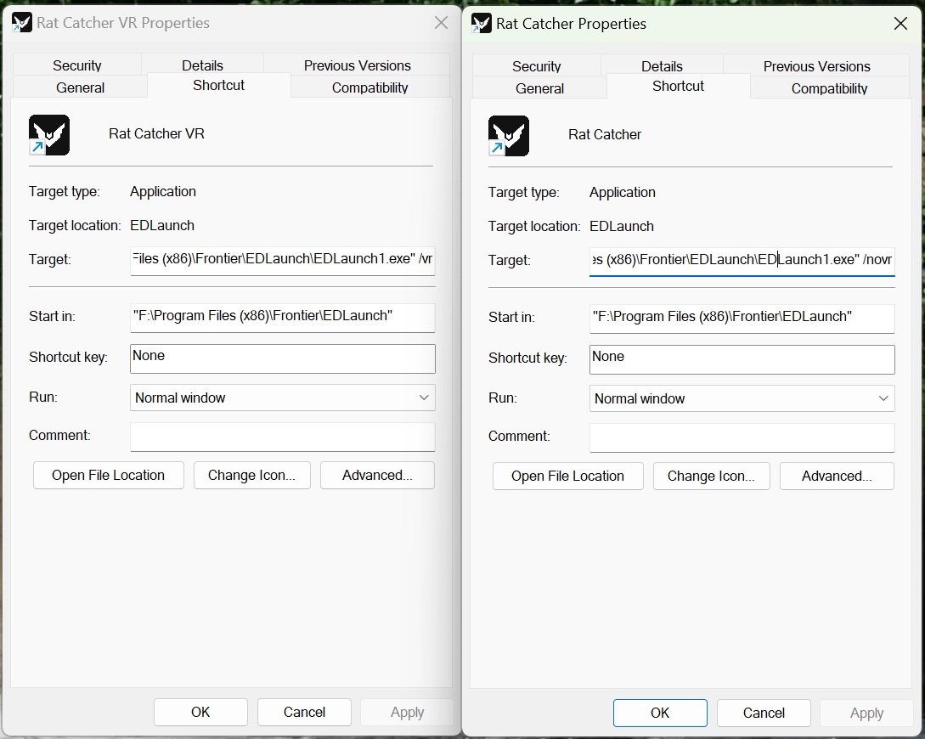Image resolution: width=925 pixels, height=739 pixels.
Task: Click Apply in Rat Catcher Properties
Action: point(866,713)
